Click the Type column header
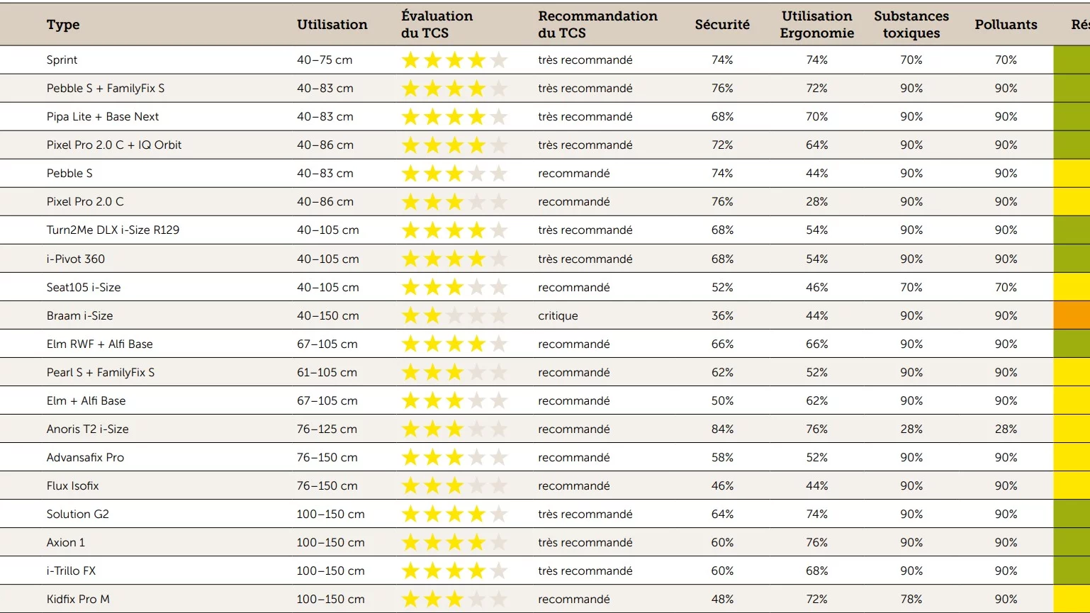The height and width of the screenshot is (613, 1090). coord(63,25)
